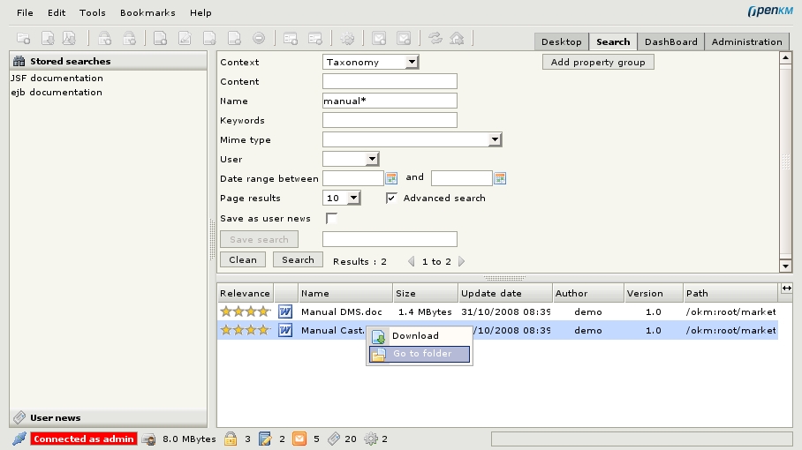Click the download as PDF toolbar icon
The image size is (802, 450).
69,38
